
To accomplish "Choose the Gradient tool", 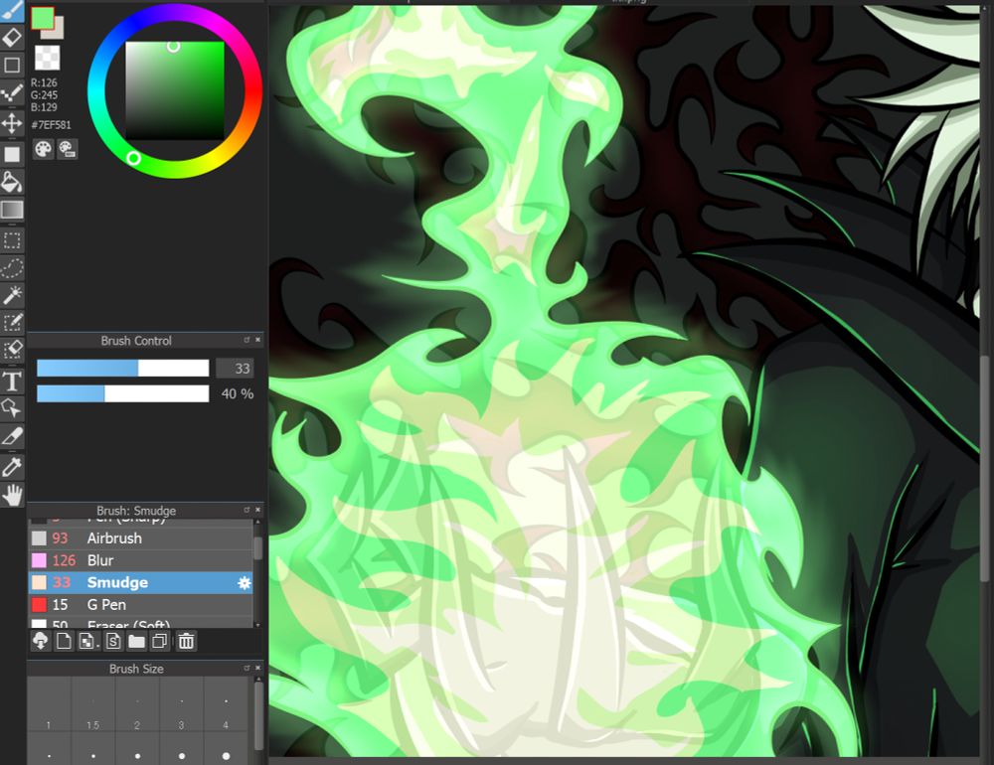I will pyautogui.click(x=13, y=209).
